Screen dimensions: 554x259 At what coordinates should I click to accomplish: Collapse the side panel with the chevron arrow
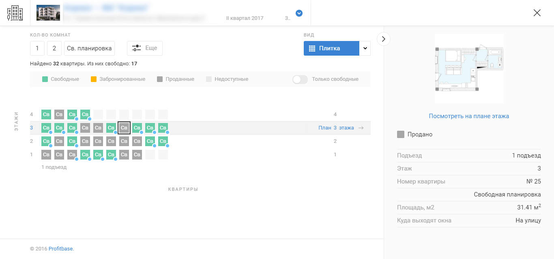(384, 39)
